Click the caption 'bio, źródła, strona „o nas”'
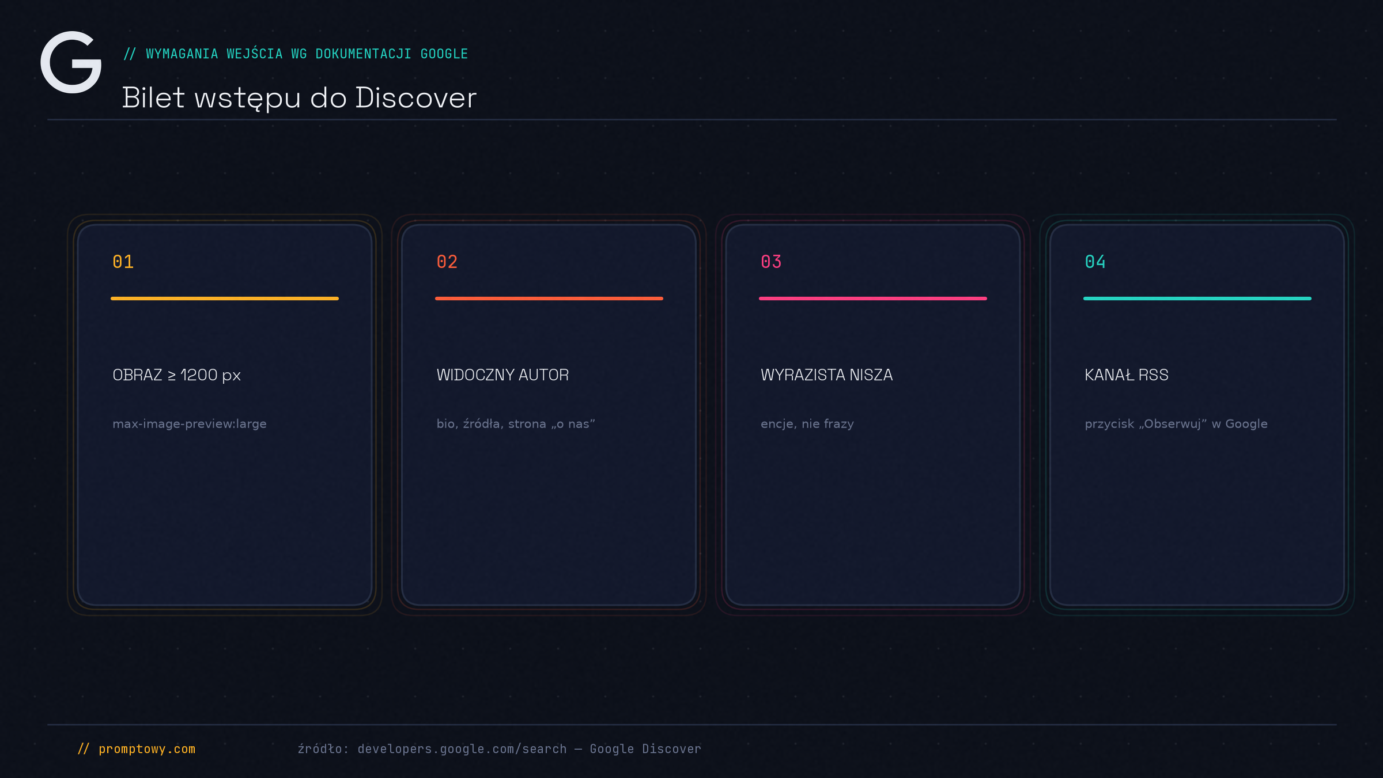The height and width of the screenshot is (778, 1383). (516, 424)
